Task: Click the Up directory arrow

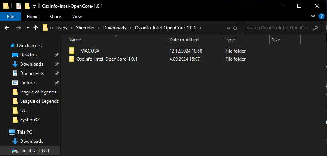Action: 36,28
